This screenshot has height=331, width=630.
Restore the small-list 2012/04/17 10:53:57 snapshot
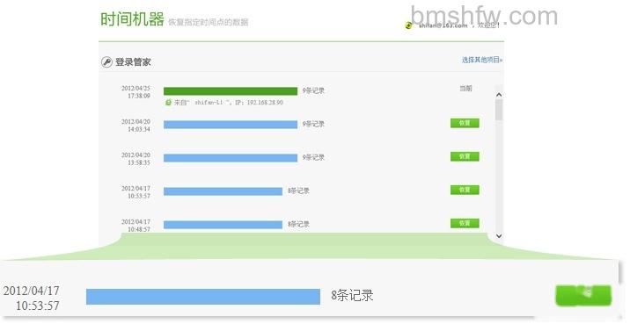(465, 190)
